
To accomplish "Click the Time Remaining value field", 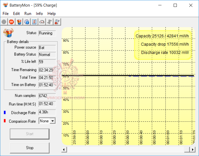I will [x=47, y=70].
